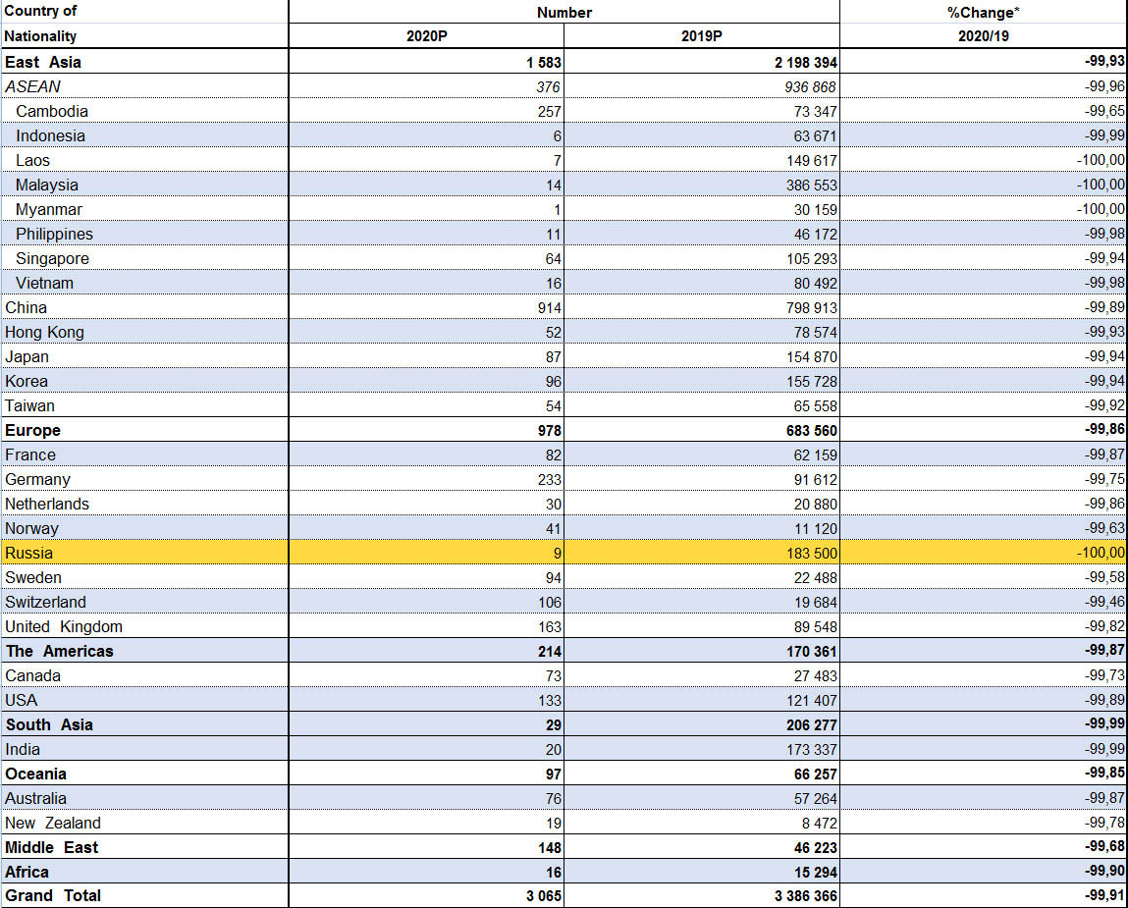Image resolution: width=1128 pixels, height=908 pixels.
Task: Click the New Zealand row label
Action: 53,823
